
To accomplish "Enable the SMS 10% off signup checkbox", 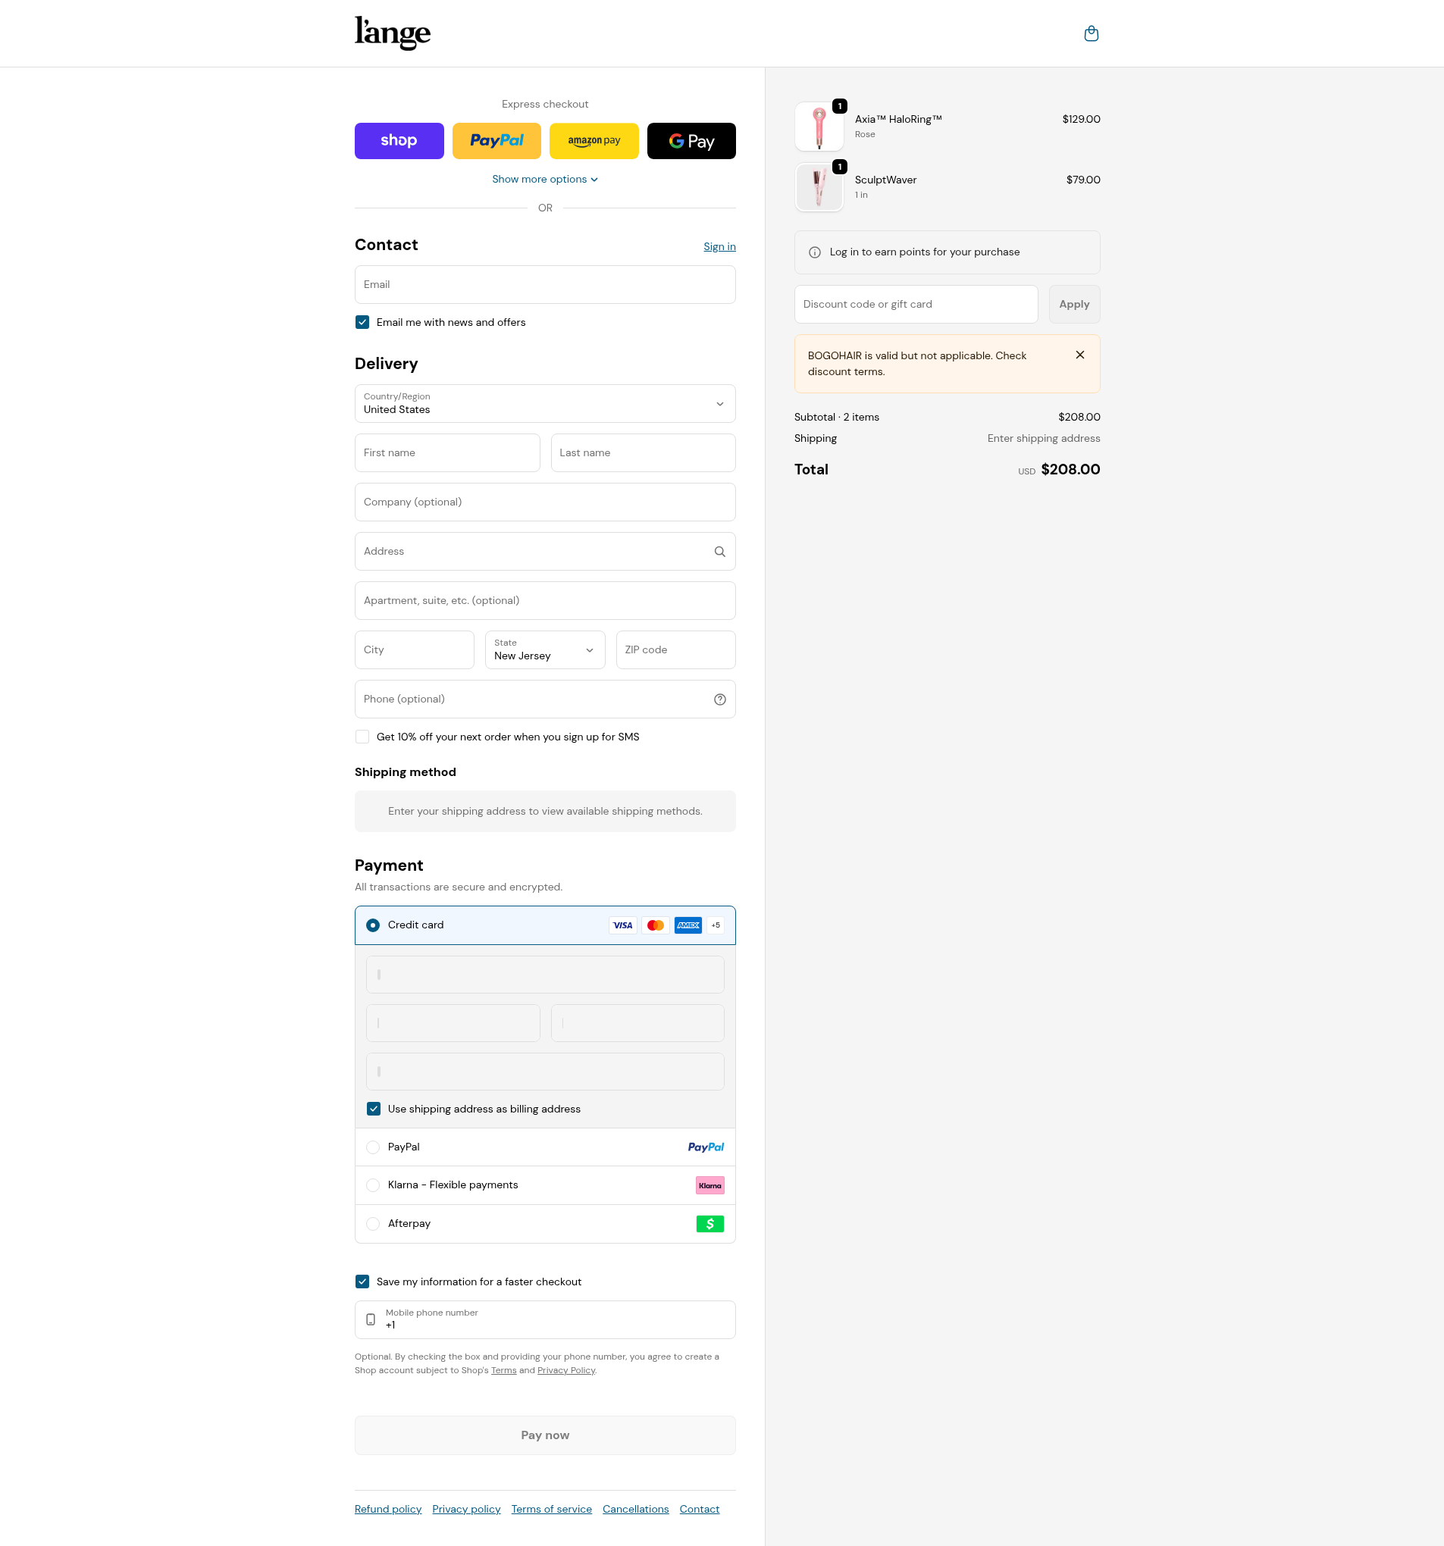I will coord(362,737).
